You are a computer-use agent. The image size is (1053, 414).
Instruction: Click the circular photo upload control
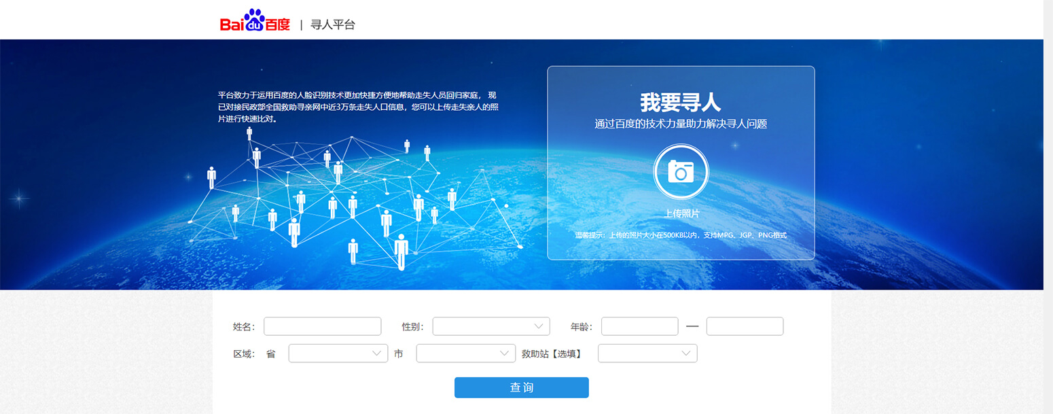[681, 172]
